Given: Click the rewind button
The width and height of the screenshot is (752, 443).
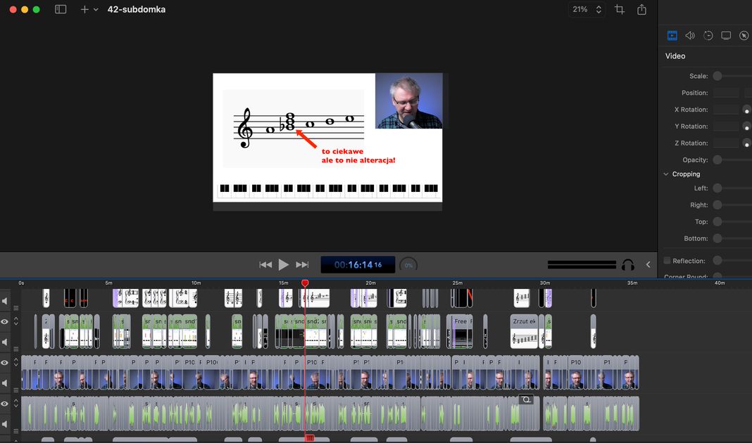Looking at the screenshot, I should click(265, 264).
